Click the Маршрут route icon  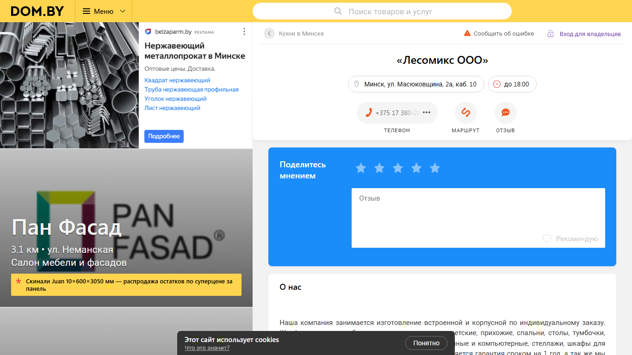click(x=466, y=113)
